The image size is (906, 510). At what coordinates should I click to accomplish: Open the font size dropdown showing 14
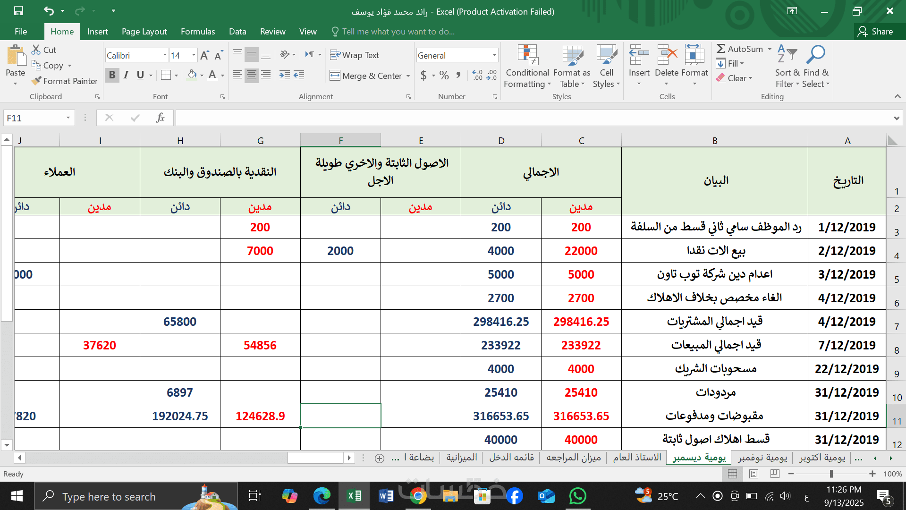point(194,55)
